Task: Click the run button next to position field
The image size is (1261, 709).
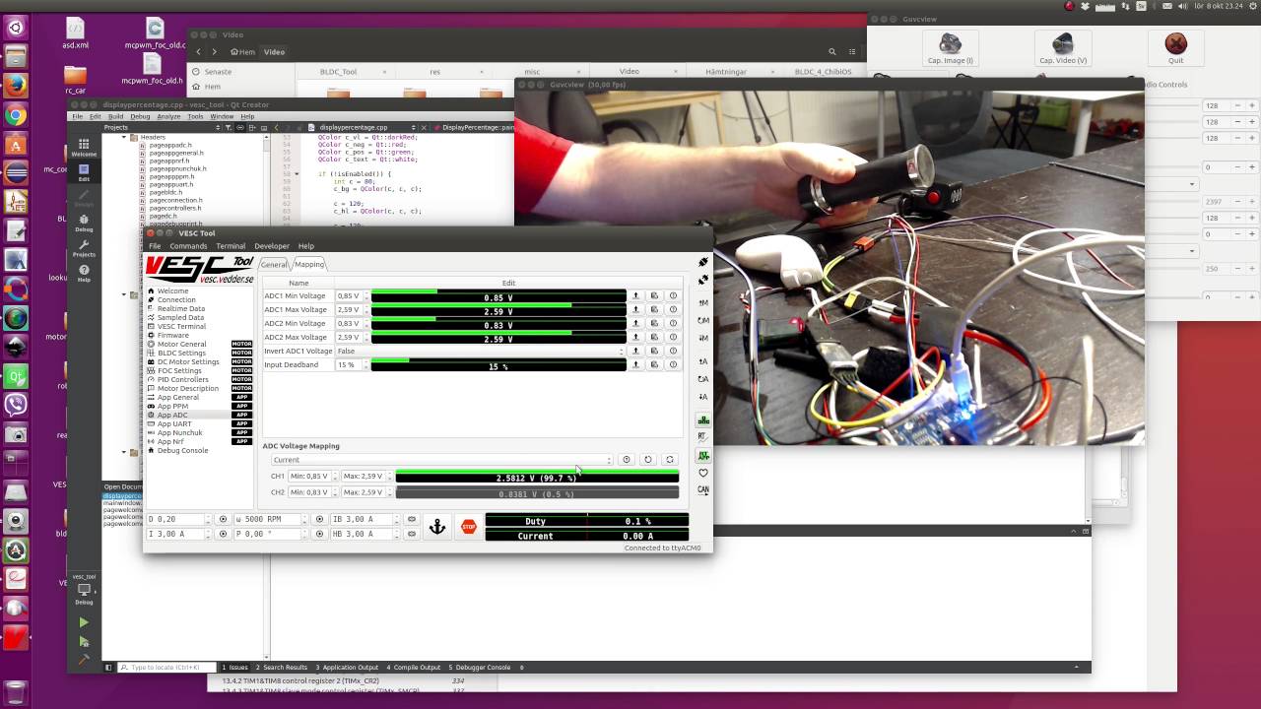Action: [x=319, y=534]
